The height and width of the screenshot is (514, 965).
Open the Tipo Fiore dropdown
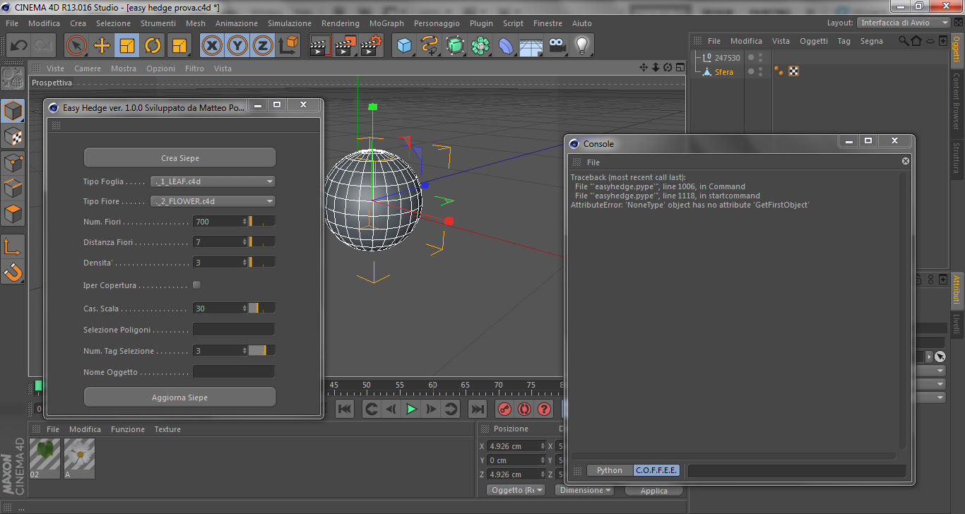point(213,201)
